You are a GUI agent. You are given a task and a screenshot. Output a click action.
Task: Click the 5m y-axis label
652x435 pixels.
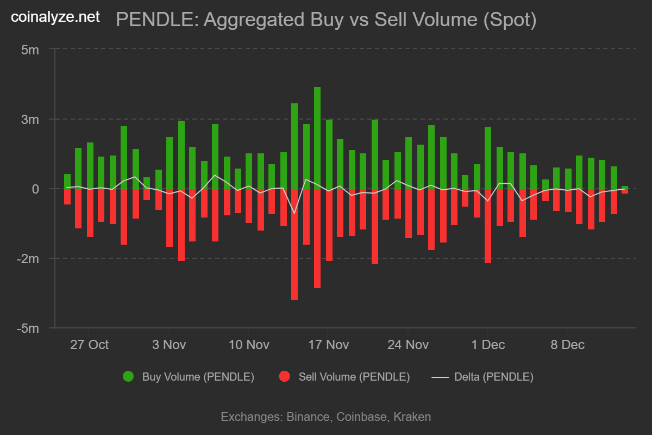tap(30, 49)
